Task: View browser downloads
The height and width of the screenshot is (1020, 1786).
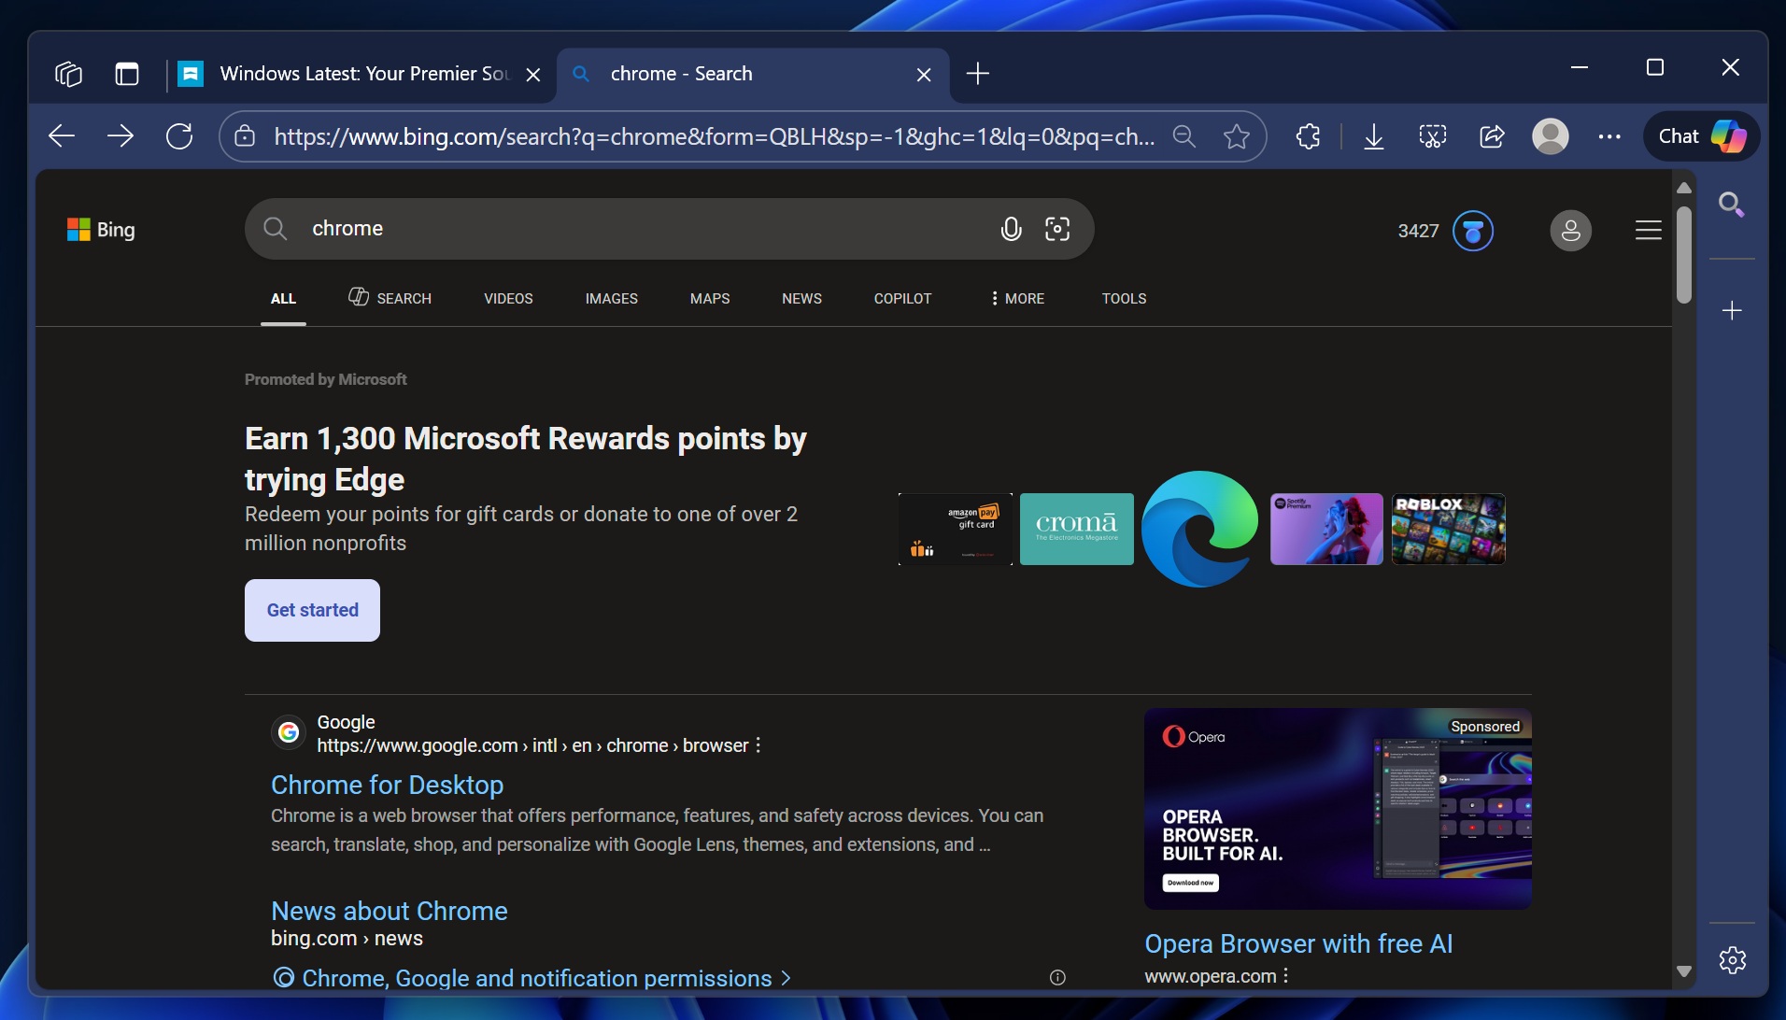Action: click(1372, 136)
